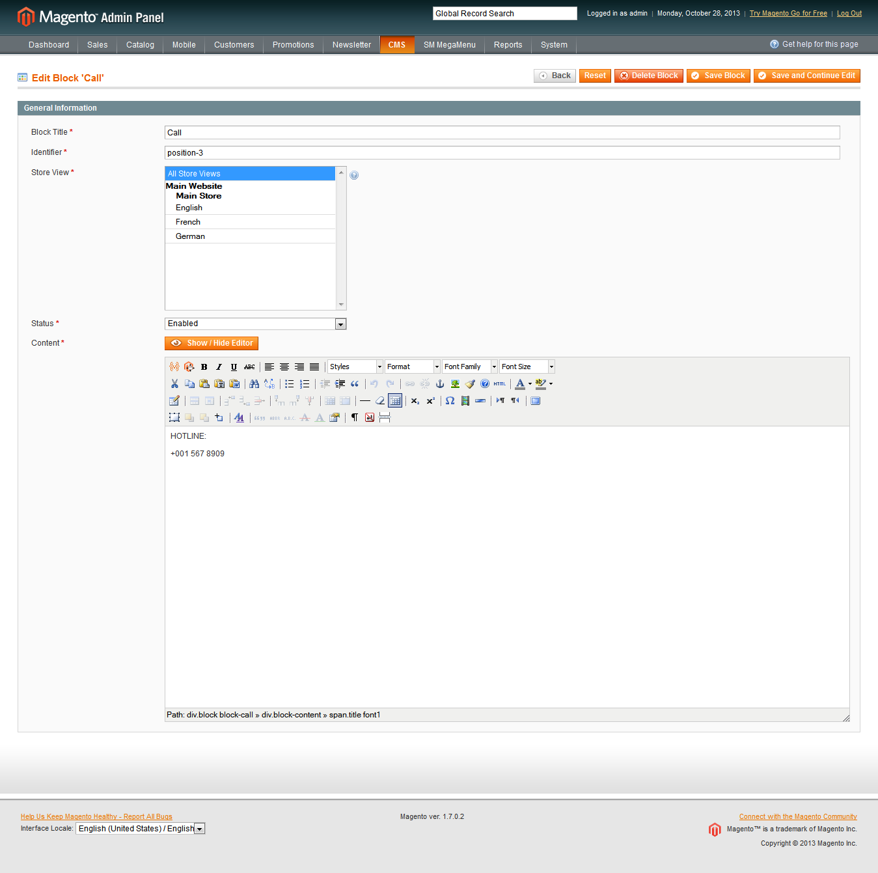878x873 pixels.
Task: Justify text fully in editor
Action: click(314, 367)
